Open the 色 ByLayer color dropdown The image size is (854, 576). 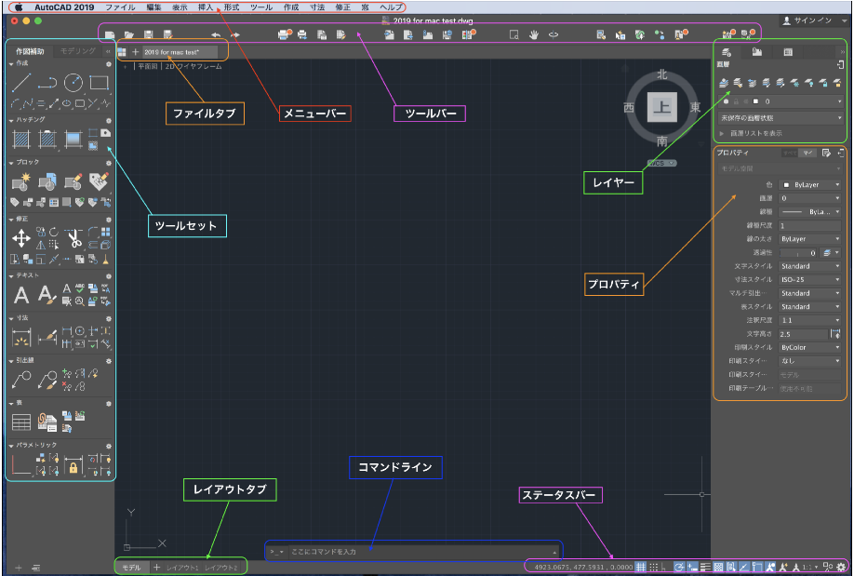point(810,185)
